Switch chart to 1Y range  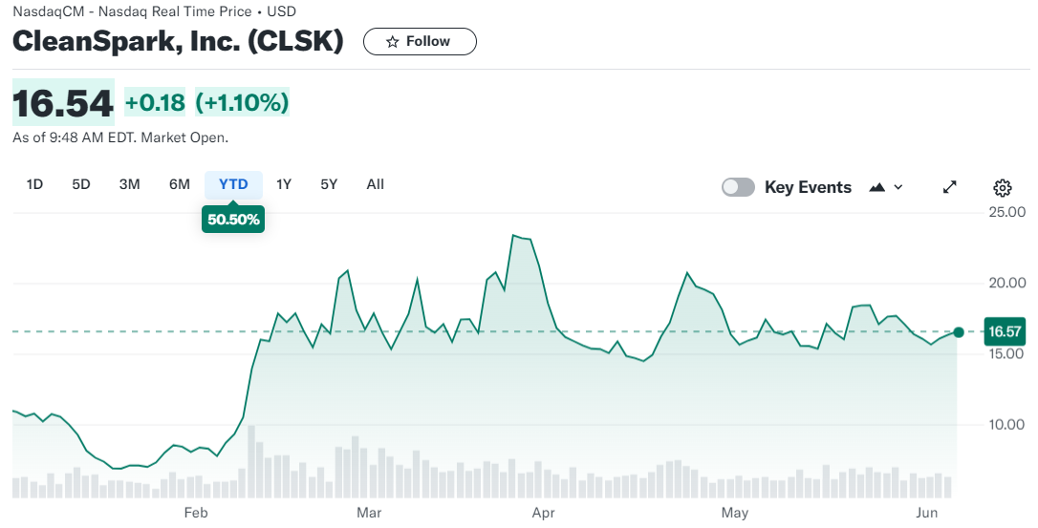(284, 184)
